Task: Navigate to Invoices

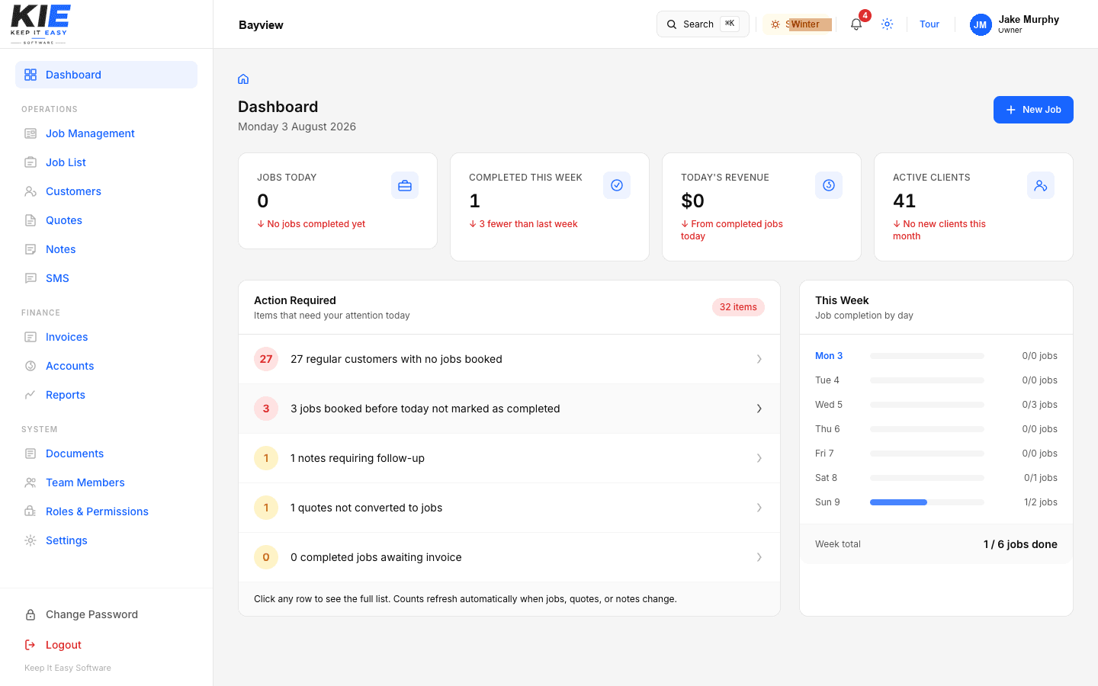Action: [x=66, y=337]
